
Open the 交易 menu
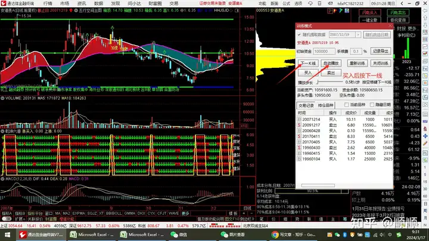tap(174, 4)
